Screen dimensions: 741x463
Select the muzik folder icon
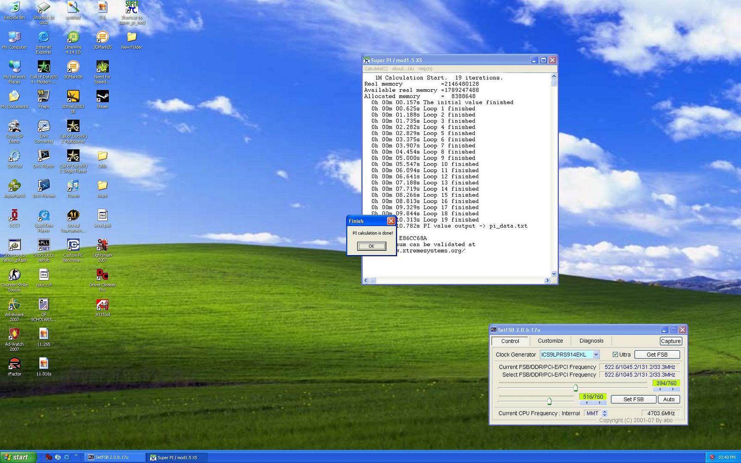click(x=102, y=189)
